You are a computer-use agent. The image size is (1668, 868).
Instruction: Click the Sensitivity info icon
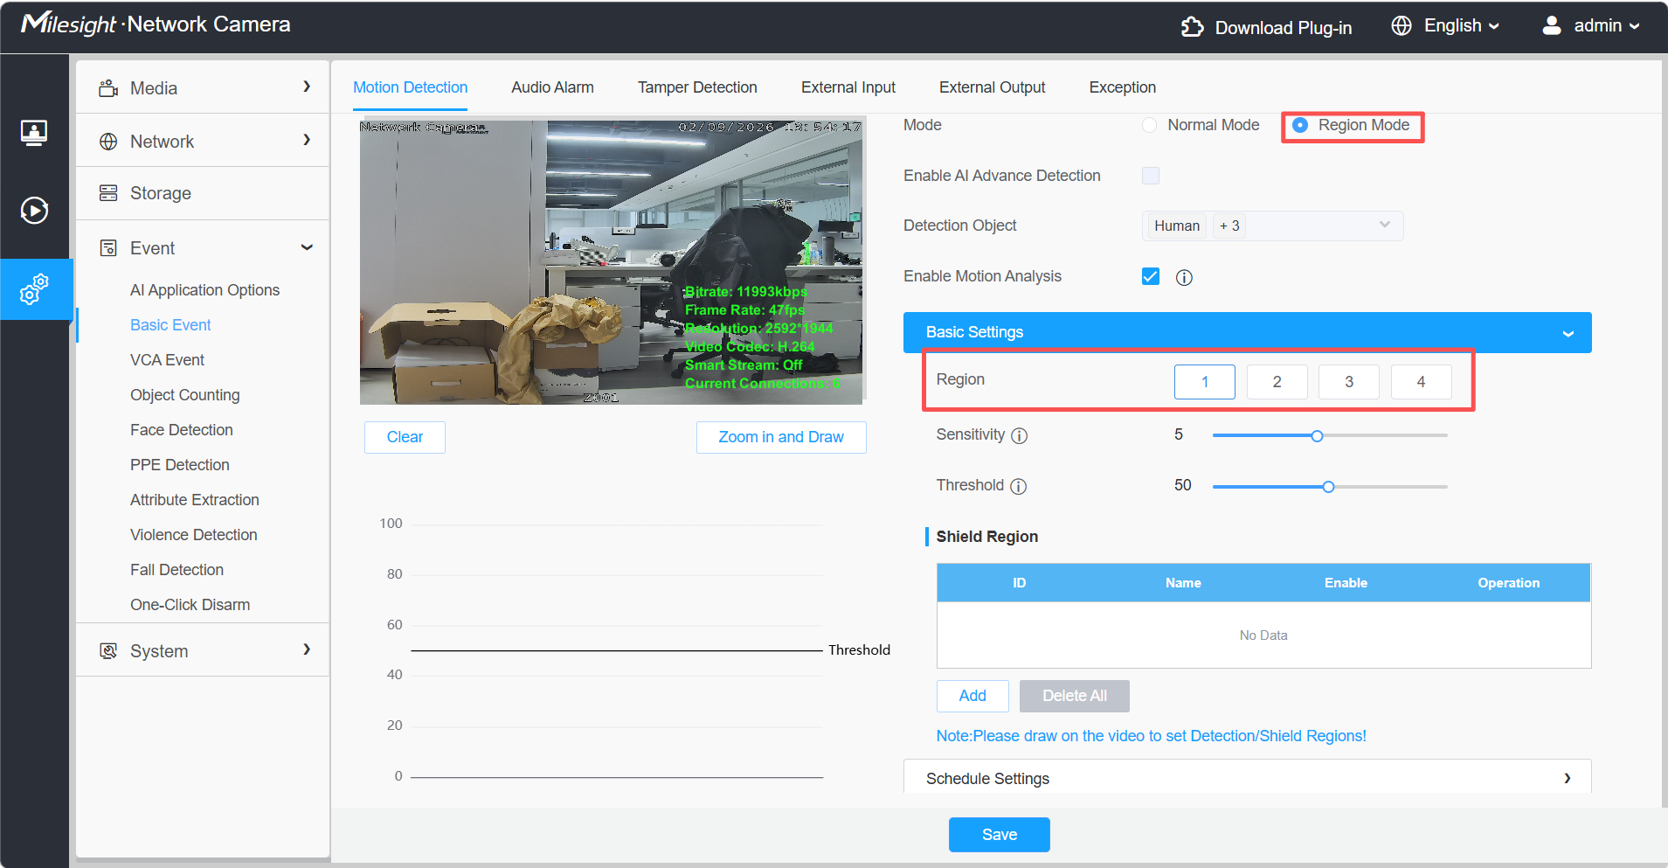1019,435
